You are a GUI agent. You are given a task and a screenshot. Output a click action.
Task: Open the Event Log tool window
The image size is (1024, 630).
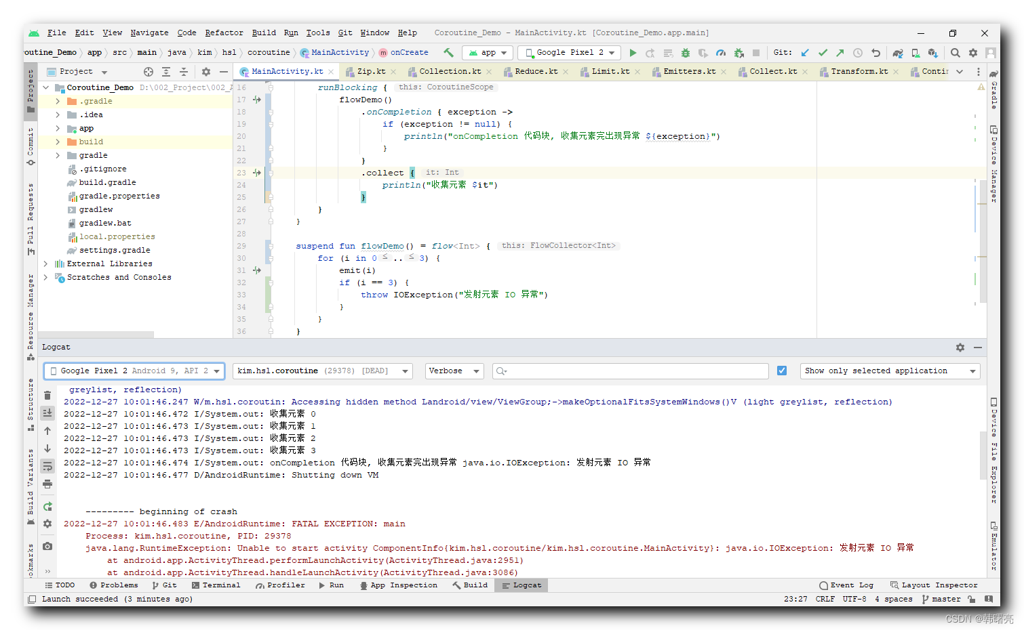(x=846, y=585)
